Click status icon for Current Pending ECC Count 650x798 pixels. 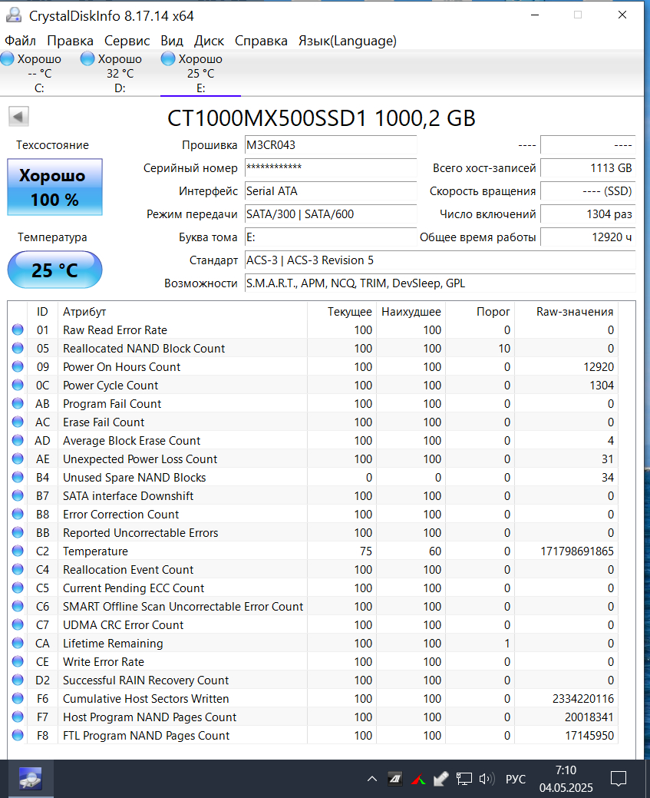click(18, 588)
